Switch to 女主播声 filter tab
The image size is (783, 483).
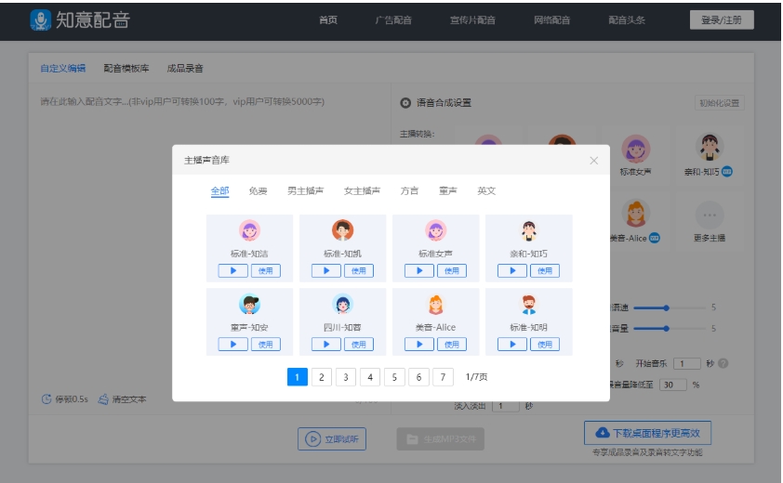click(x=362, y=190)
